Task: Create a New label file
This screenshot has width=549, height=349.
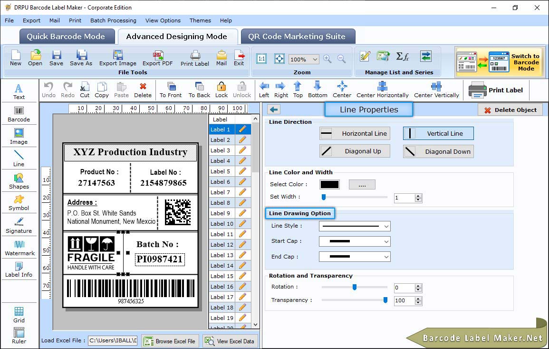Action: click(x=15, y=58)
